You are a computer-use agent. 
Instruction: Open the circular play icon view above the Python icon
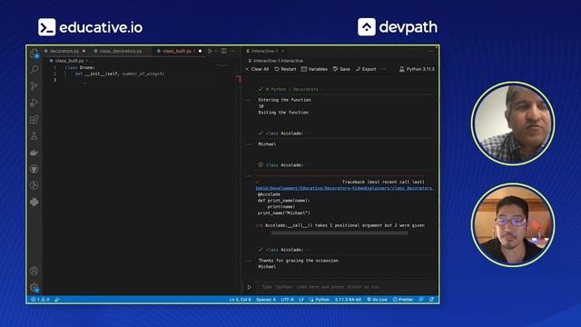(34, 185)
